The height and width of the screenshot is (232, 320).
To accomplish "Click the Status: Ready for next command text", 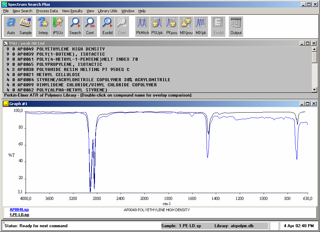I will pos(36,226).
